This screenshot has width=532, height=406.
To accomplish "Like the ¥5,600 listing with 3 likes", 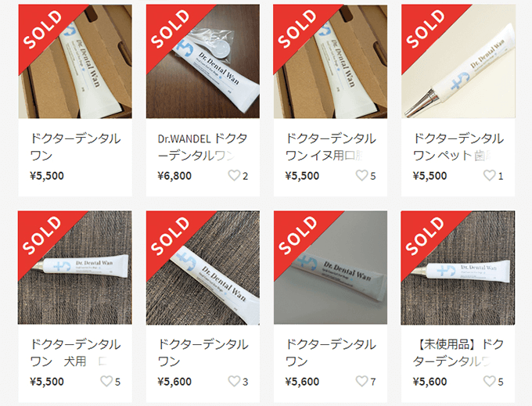I will click(x=234, y=381).
